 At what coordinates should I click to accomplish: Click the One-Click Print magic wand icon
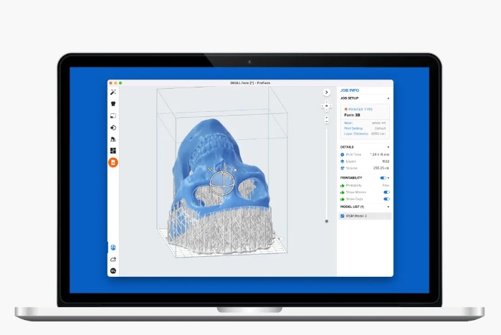click(x=113, y=92)
